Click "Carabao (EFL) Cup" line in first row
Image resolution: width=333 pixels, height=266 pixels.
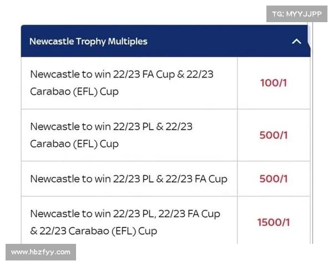coord(74,91)
